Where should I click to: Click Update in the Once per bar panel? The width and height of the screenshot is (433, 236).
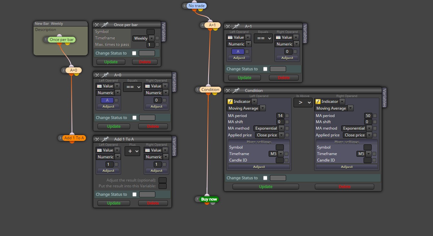pyautogui.click(x=111, y=62)
